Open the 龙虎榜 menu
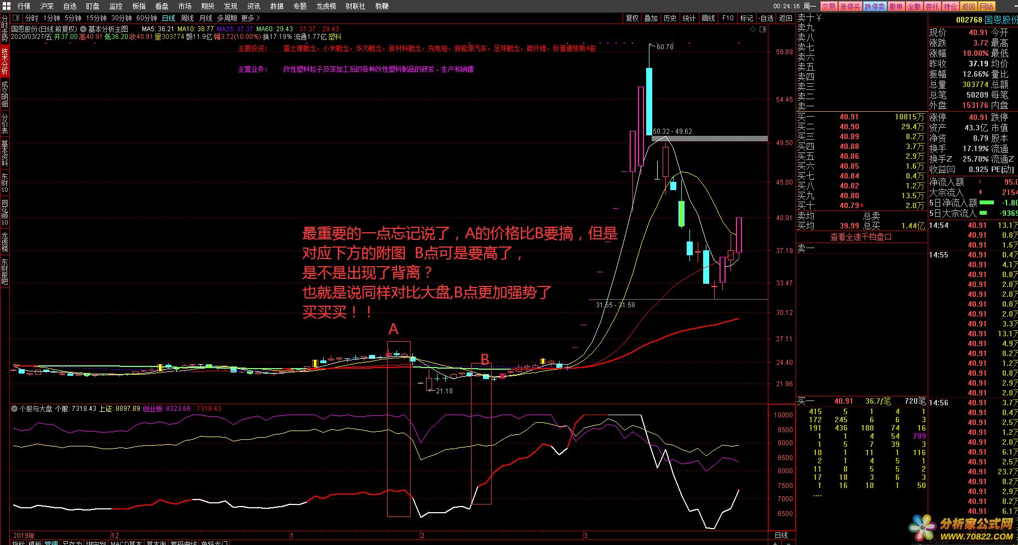Image resolution: width=1018 pixels, height=545 pixels. click(x=326, y=6)
